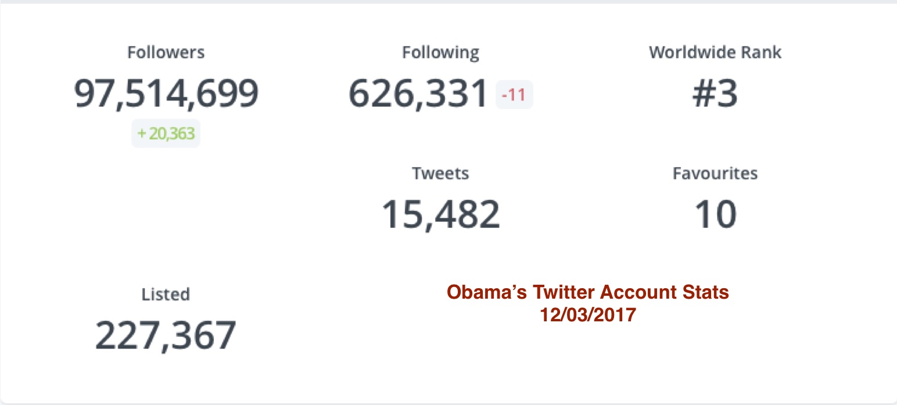Click the Followers label
This screenshot has width=897, height=405.
(x=166, y=53)
